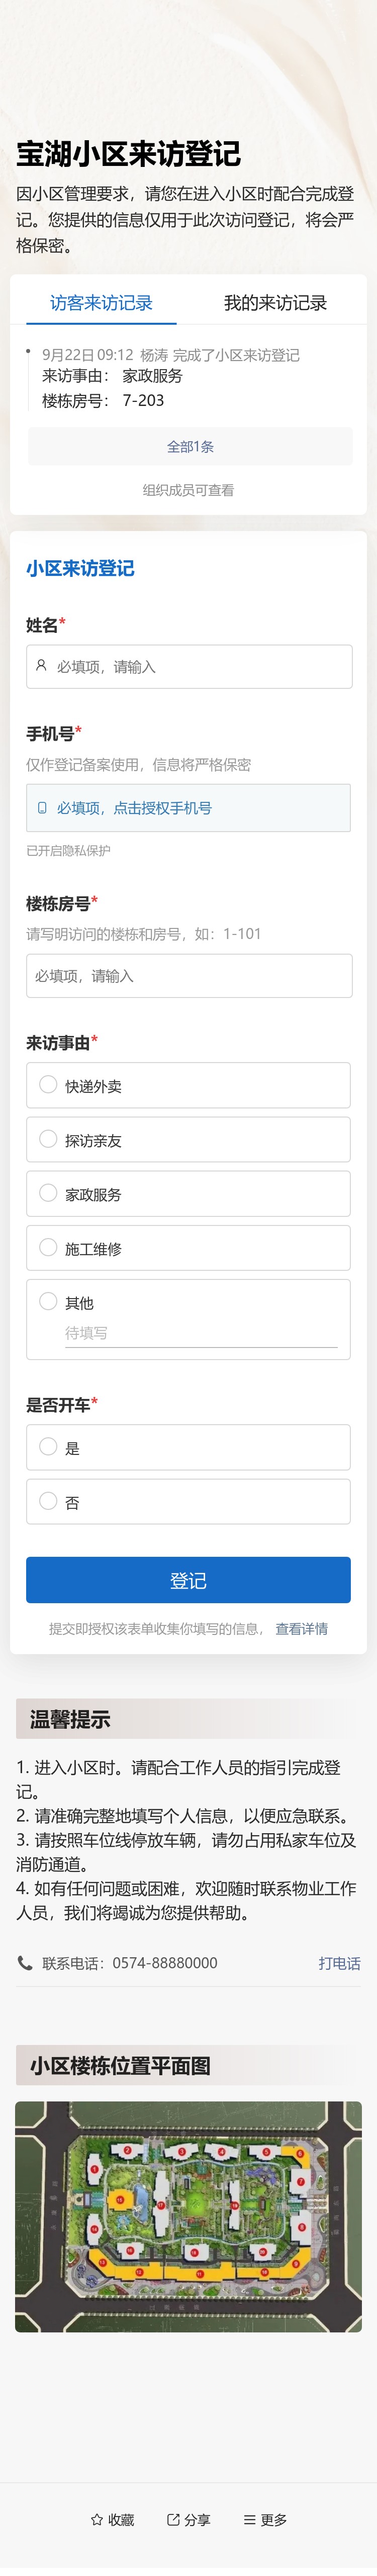Click the star icon to favorite this form
Viewport: 377px width, 2576px height.
[x=96, y=2519]
